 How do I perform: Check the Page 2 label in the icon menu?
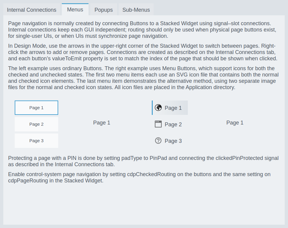click(x=173, y=124)
